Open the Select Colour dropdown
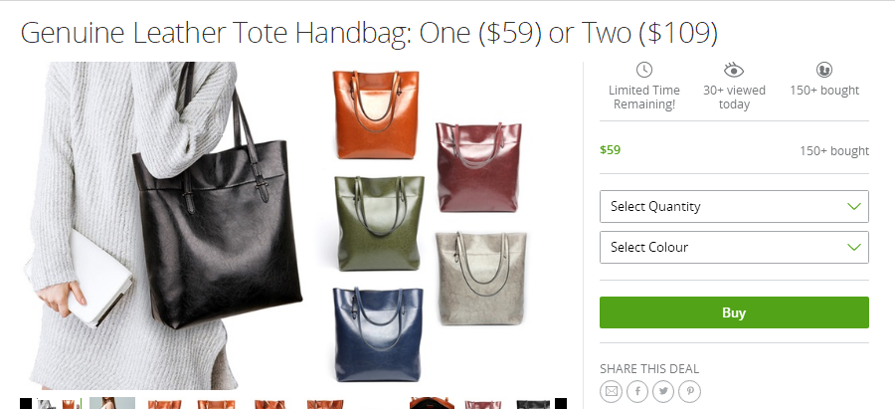Screen dimensions: 895x409 click(734, 248)
